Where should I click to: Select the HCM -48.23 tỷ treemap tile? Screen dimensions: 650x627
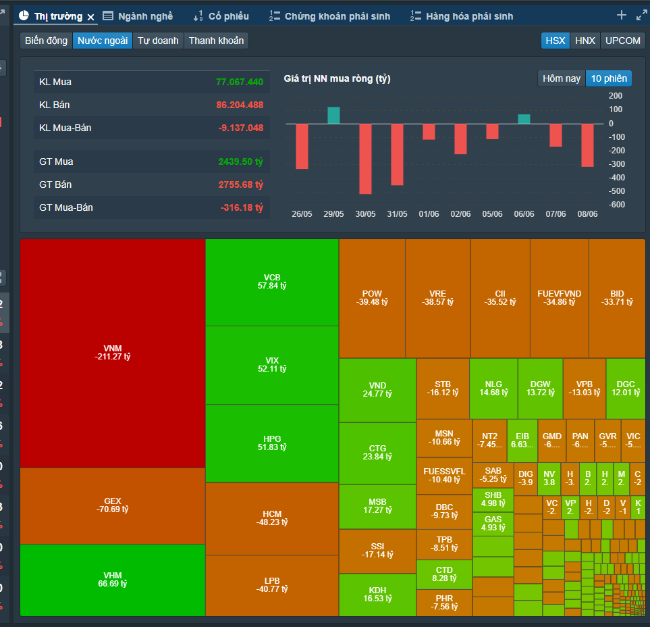[272, 519]
